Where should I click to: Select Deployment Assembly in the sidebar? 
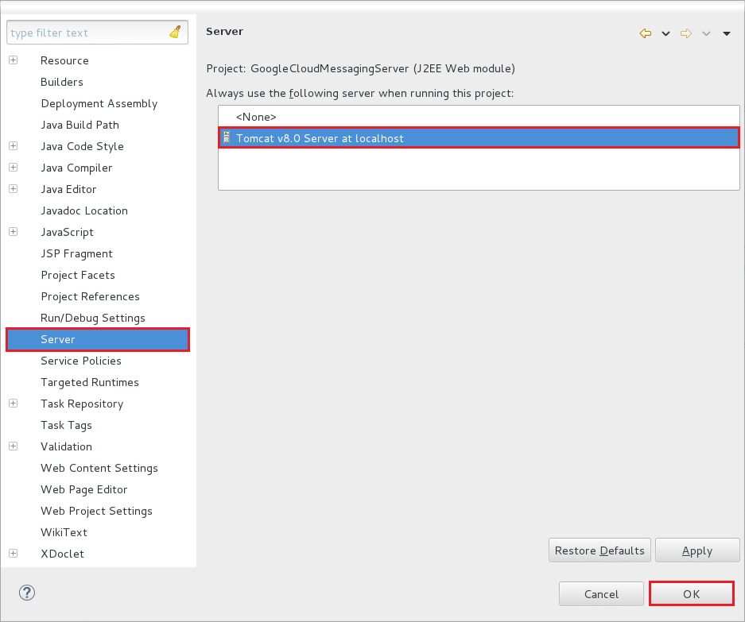pyautogui.click(x=99, y=103)
